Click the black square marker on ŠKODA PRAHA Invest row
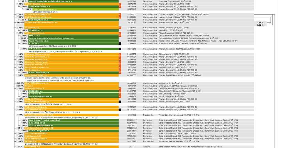 coord(120,102)
